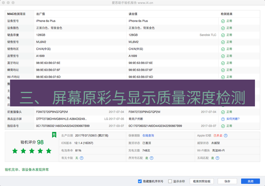Select battery life value 81%

pyautogui.click(x=78, y=150)
